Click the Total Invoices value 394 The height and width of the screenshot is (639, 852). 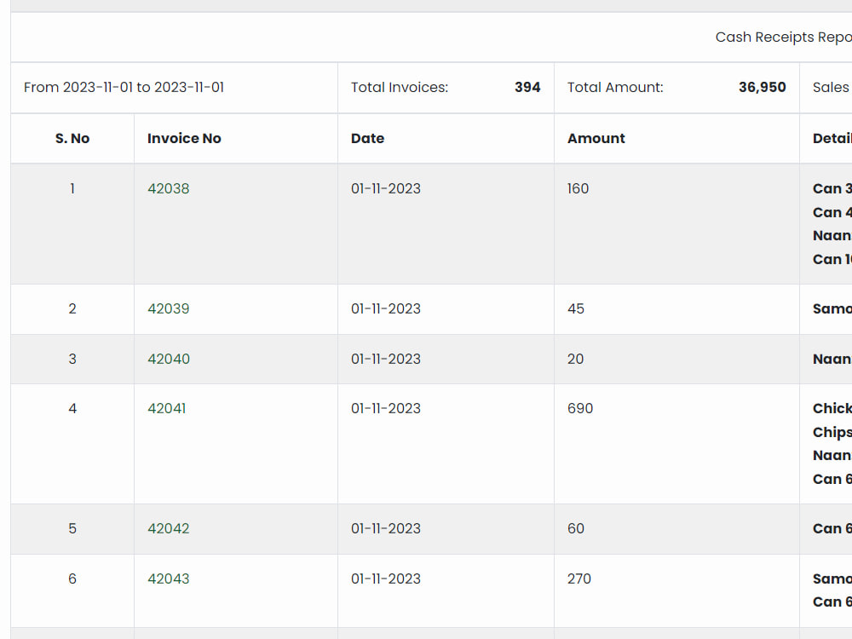pyautogui.click(x=527, y=88)
